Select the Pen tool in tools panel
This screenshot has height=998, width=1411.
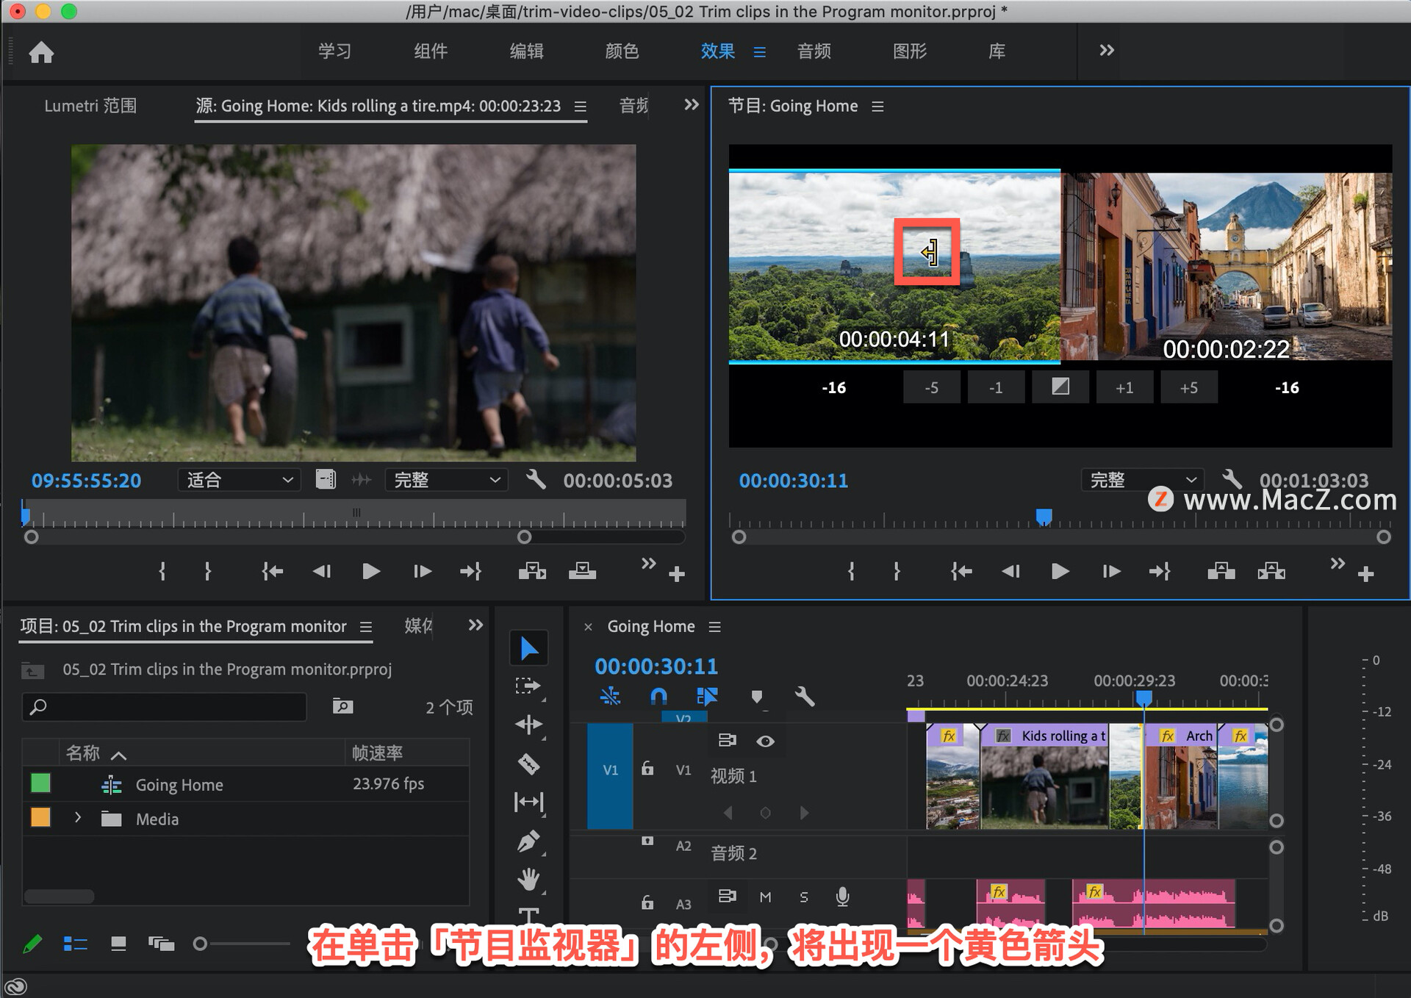click(x=528, y=841)
